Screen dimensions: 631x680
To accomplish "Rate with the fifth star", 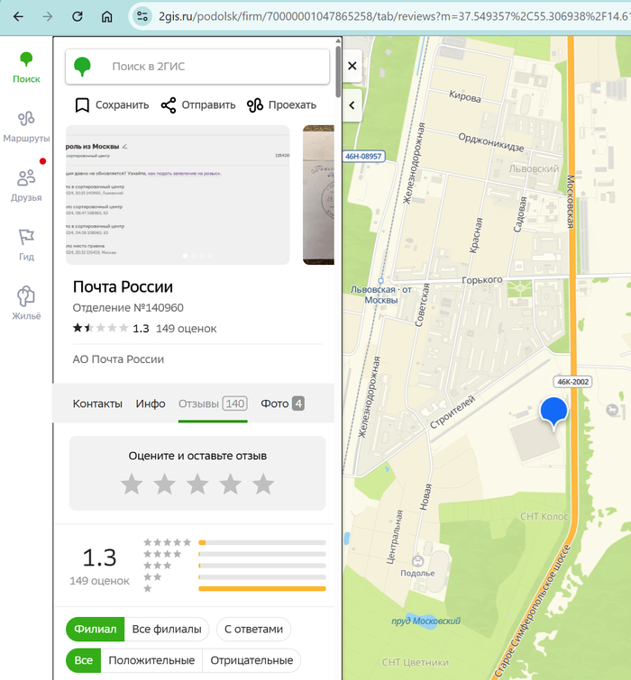I will pos(263,484).
